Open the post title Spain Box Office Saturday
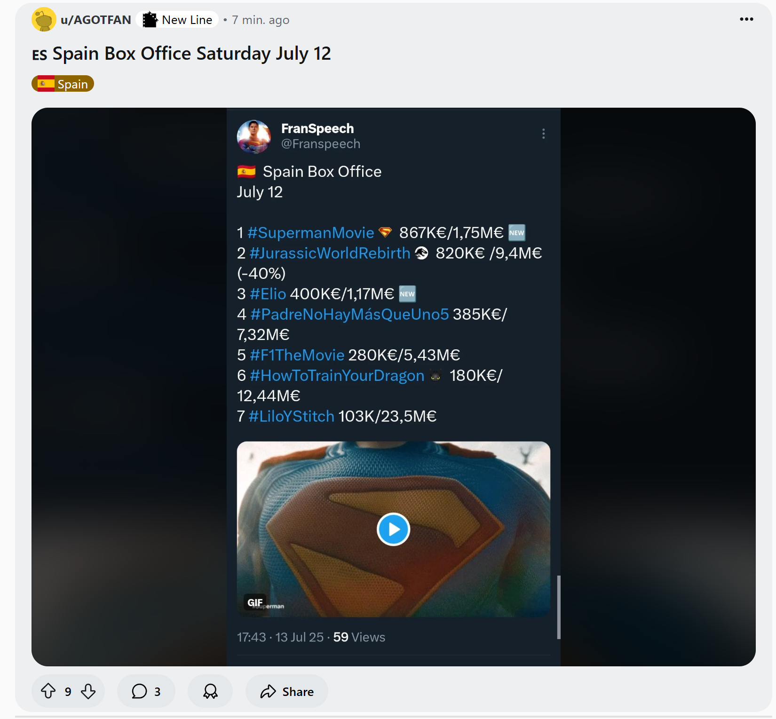Image resolution: width=776 pixels, height=719 pixels. click(x=182, y=54)
